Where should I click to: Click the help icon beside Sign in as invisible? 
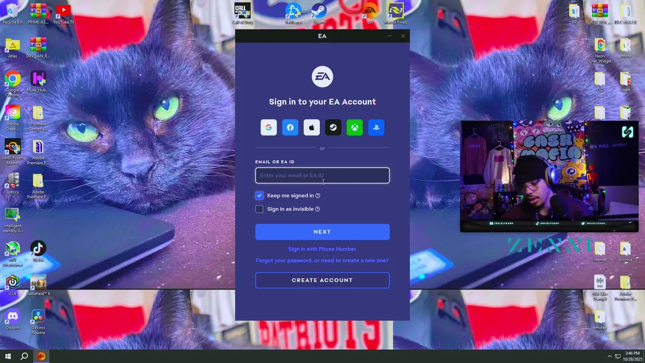[317, 209]
